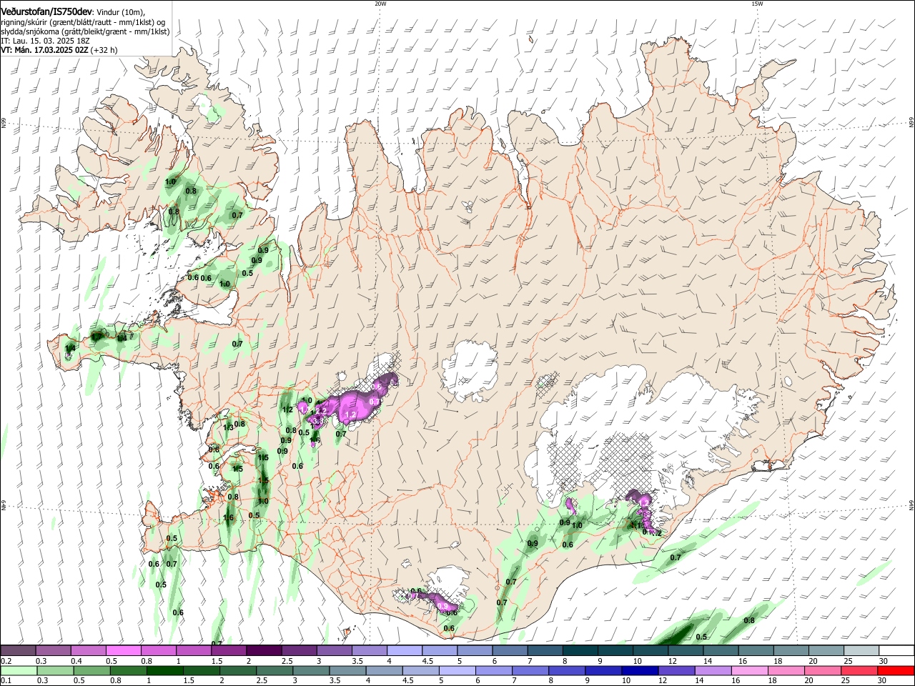
Task: Choose dark teal swatch labeled 8 in top legend row
Action: tap(580, 650)
